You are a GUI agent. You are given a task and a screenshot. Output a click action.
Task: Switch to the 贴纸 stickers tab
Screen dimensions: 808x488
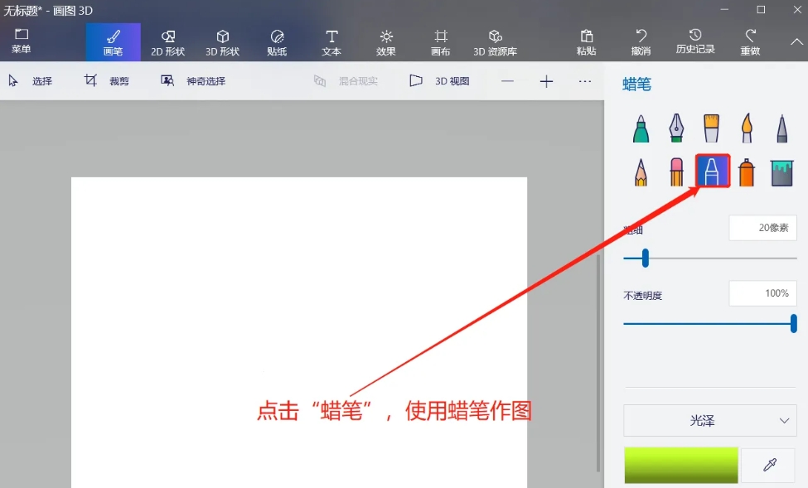pyautogui.click(x=277, y=41)
